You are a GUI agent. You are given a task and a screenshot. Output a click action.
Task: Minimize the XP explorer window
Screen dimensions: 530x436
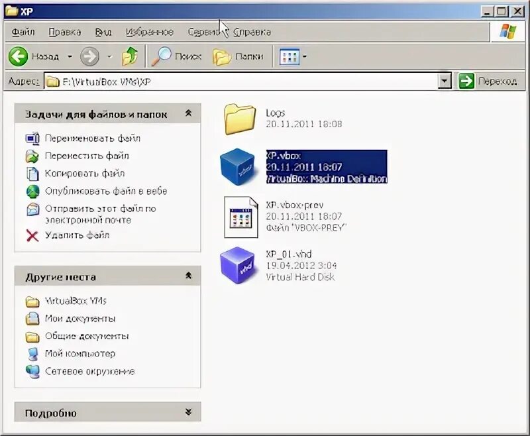487,12
